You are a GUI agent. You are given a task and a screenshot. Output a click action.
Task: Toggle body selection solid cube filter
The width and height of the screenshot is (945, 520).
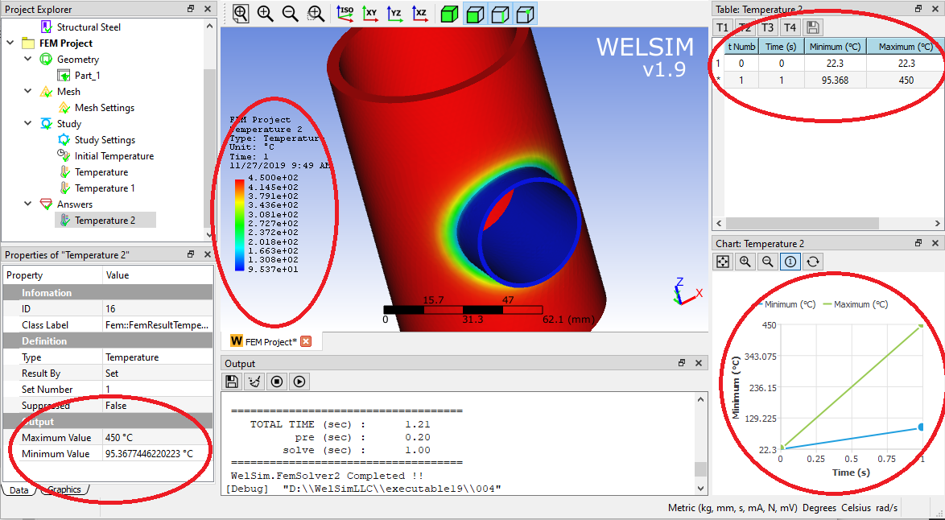(450, 14)
